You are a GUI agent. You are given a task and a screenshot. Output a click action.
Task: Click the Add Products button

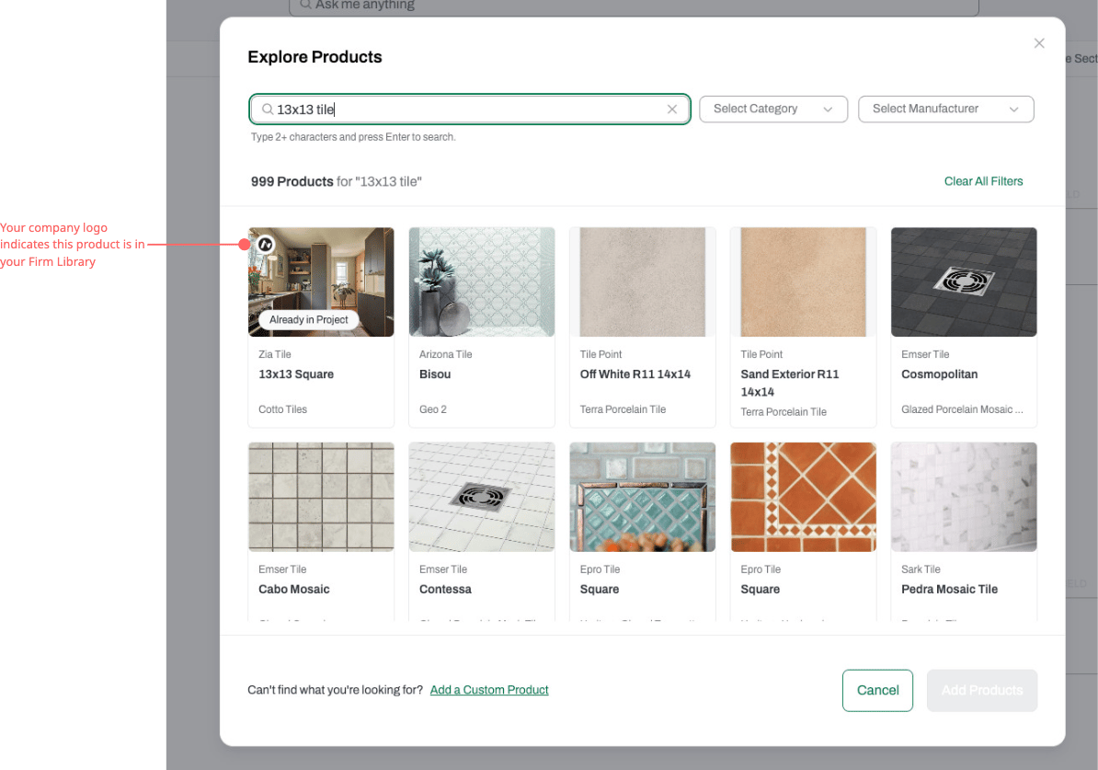[982, 690]
